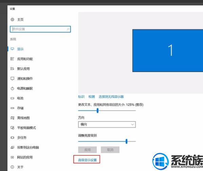Click the 查找设置 search input field
This screenshot has width=203, height=171.
click(40, 29)
